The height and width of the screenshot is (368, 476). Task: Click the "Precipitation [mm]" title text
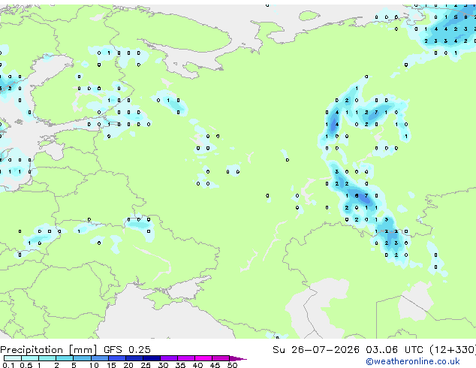click(48, 350)
